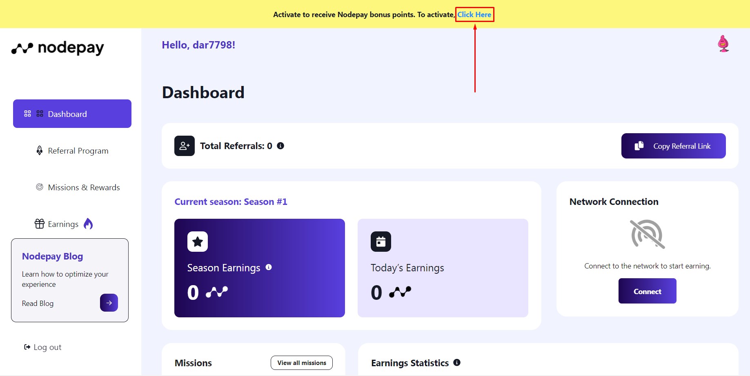The height and width of the screenshot is (376, 750).
Task: Click the 'Click Here' activation link
Action: coord(474,15)
